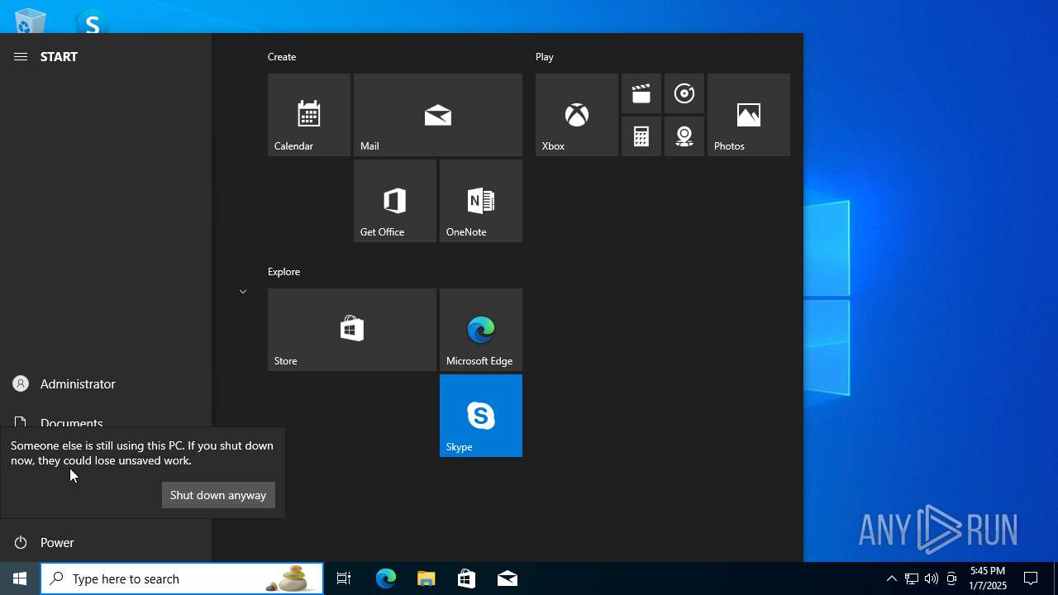Click the Windows Start button

coord(20,578)
